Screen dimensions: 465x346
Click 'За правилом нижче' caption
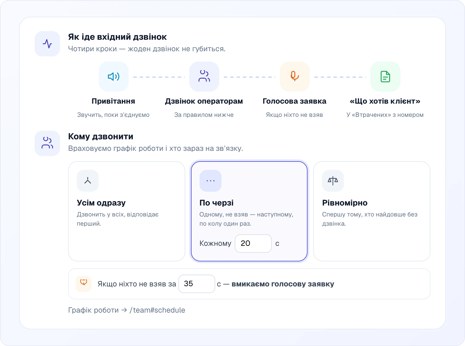204,115
